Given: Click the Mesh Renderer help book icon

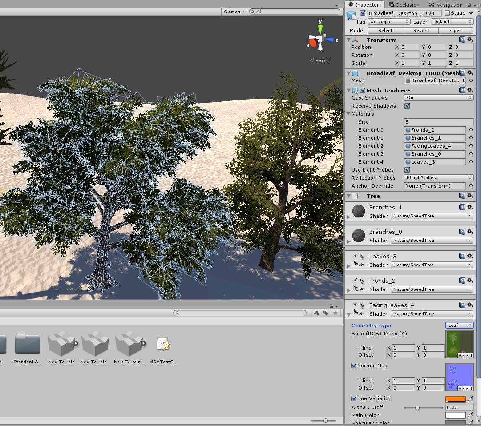Looking at the screenshot, I should tap(462, 90).
